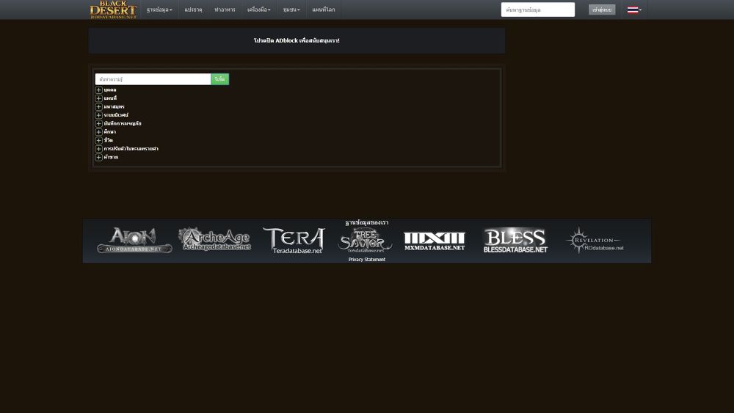Open the TERA database logo link
Image resolution: width=734 pixels, height=413 pixels.
[x=294, y=241]
